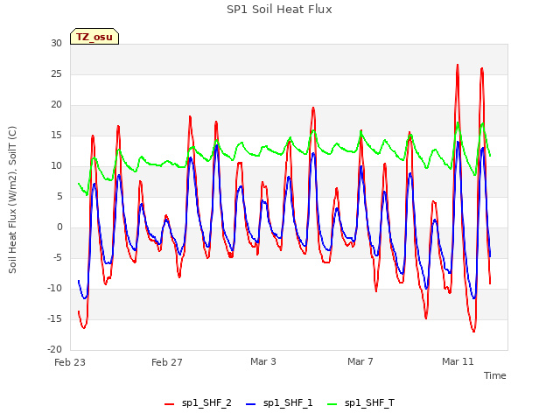The height and width of the screenshot is (420, 560).
Task: Click the Mar 7 x-axis label
Action: tap(360, 361)
